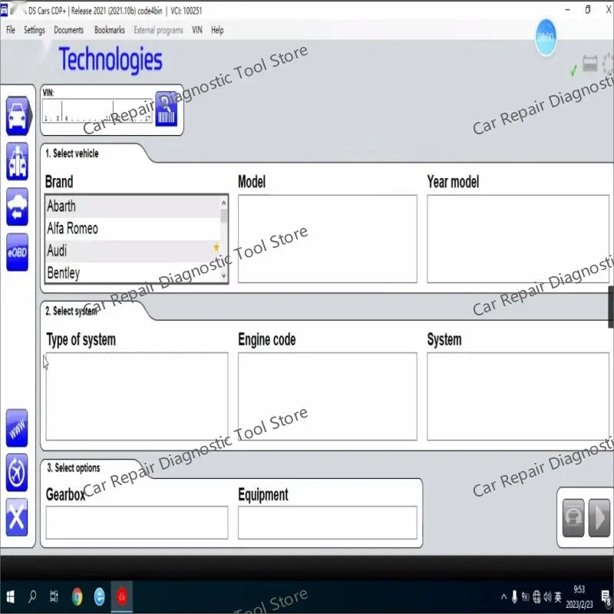
Task: Toggle the Audi favorite star
Action: pyautogui.click(x=216, y=247)
